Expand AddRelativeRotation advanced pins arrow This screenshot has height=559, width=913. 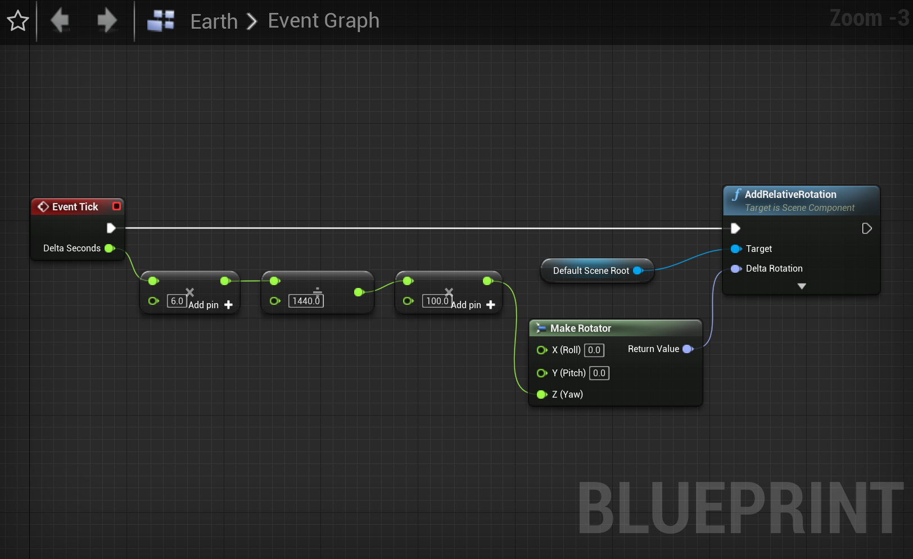[802, 286]
